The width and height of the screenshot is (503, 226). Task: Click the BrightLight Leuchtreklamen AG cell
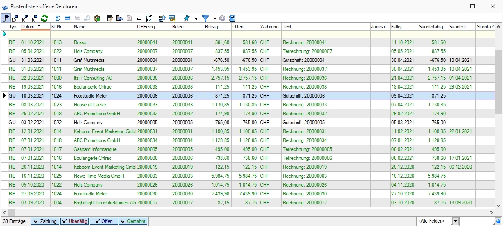[x=104, y=203]
